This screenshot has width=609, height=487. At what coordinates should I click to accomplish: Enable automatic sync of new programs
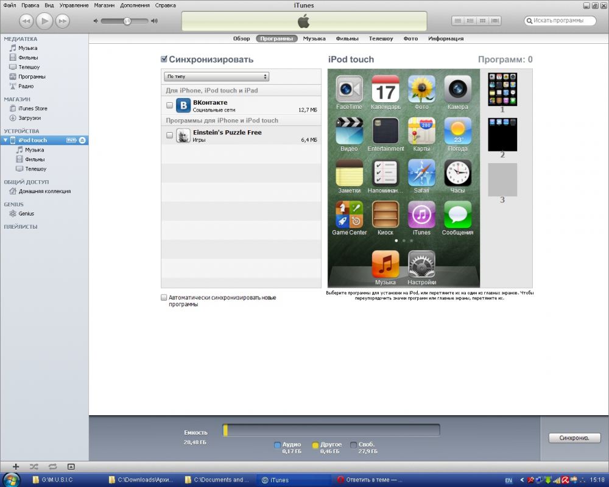click(x=164, y=298)
